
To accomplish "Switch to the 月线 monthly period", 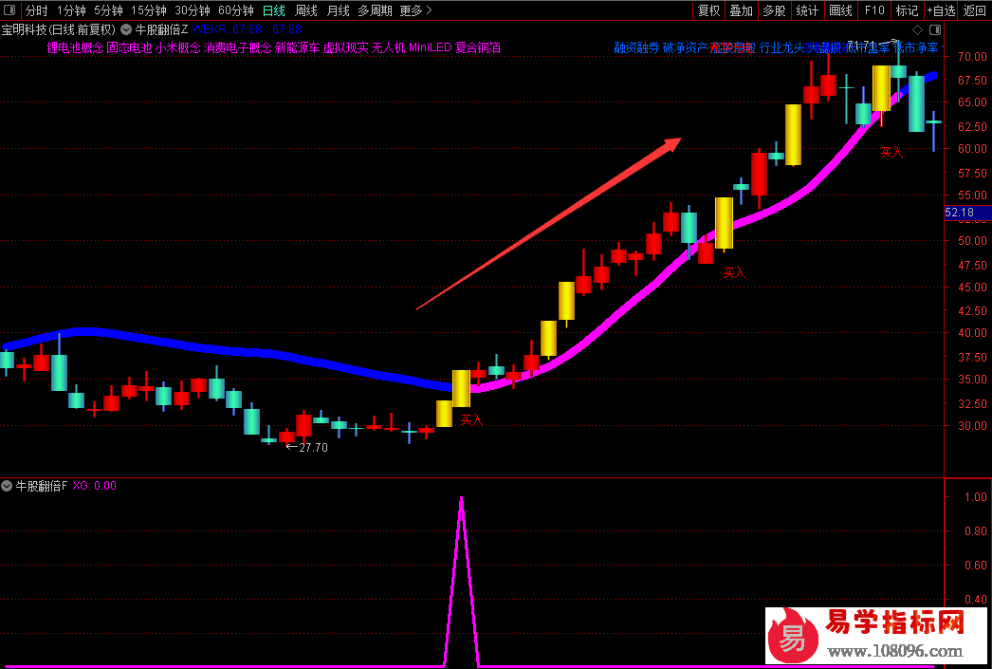I will pyautogui.click(x=338, y=10).
